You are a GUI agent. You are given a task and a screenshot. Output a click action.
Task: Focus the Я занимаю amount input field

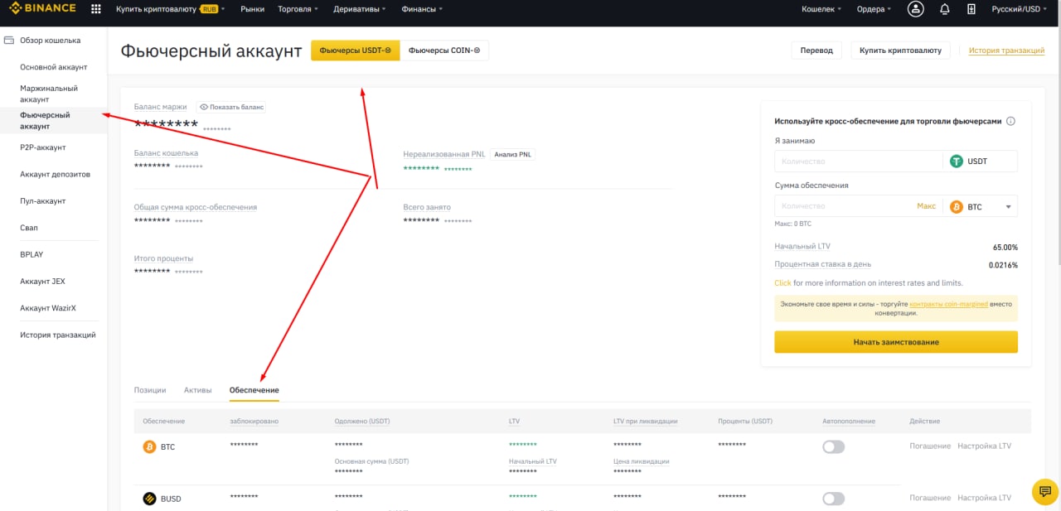click(x=859, y=161)
